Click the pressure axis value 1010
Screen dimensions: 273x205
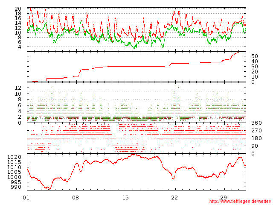(x=14, y=167)
